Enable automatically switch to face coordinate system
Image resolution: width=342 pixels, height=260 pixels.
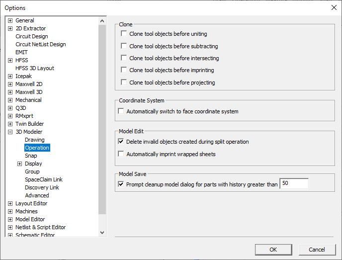point(121,111)
